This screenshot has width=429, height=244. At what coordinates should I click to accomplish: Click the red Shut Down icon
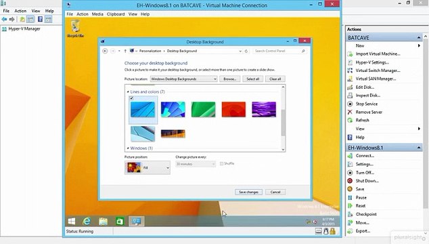350,181
